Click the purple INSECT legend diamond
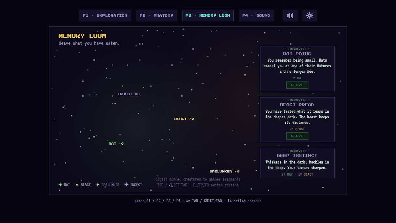This screenshot has height=223, width=396. pos(127,185)
